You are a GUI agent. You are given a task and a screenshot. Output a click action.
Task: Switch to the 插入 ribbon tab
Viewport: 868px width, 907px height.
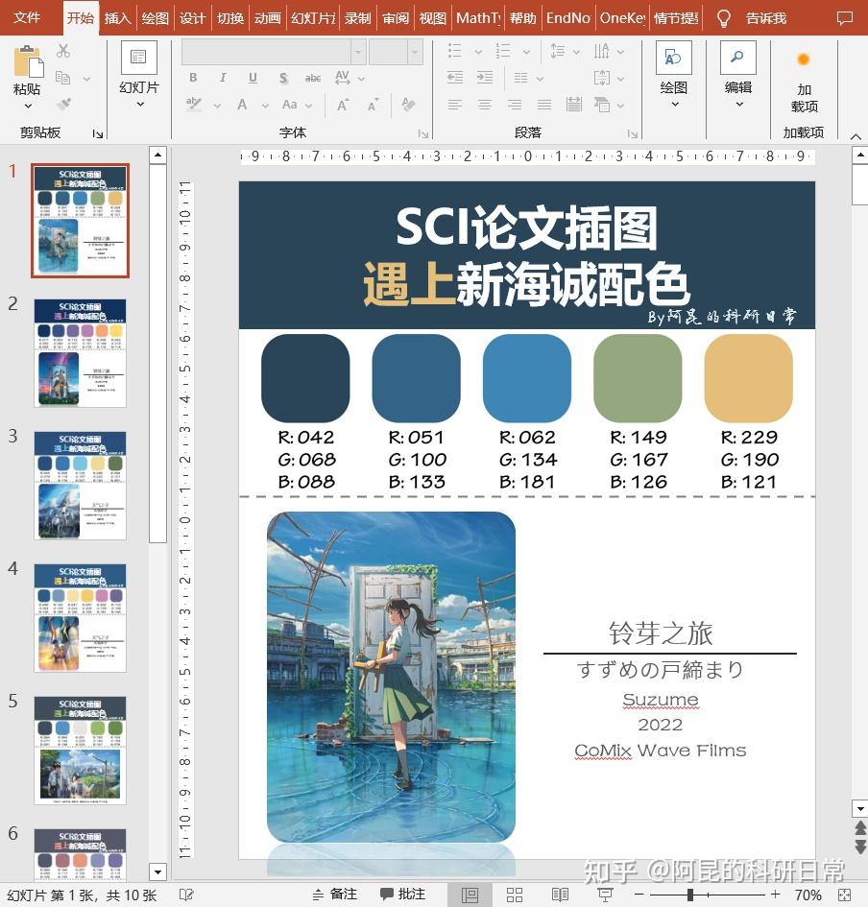tap(116, 17)
